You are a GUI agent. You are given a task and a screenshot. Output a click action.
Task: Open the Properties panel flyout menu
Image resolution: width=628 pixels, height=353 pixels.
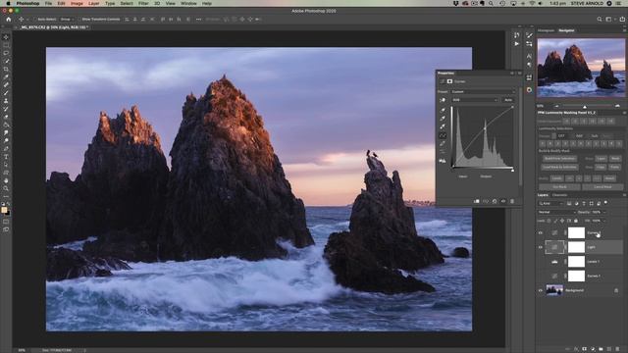coord(520,74)
